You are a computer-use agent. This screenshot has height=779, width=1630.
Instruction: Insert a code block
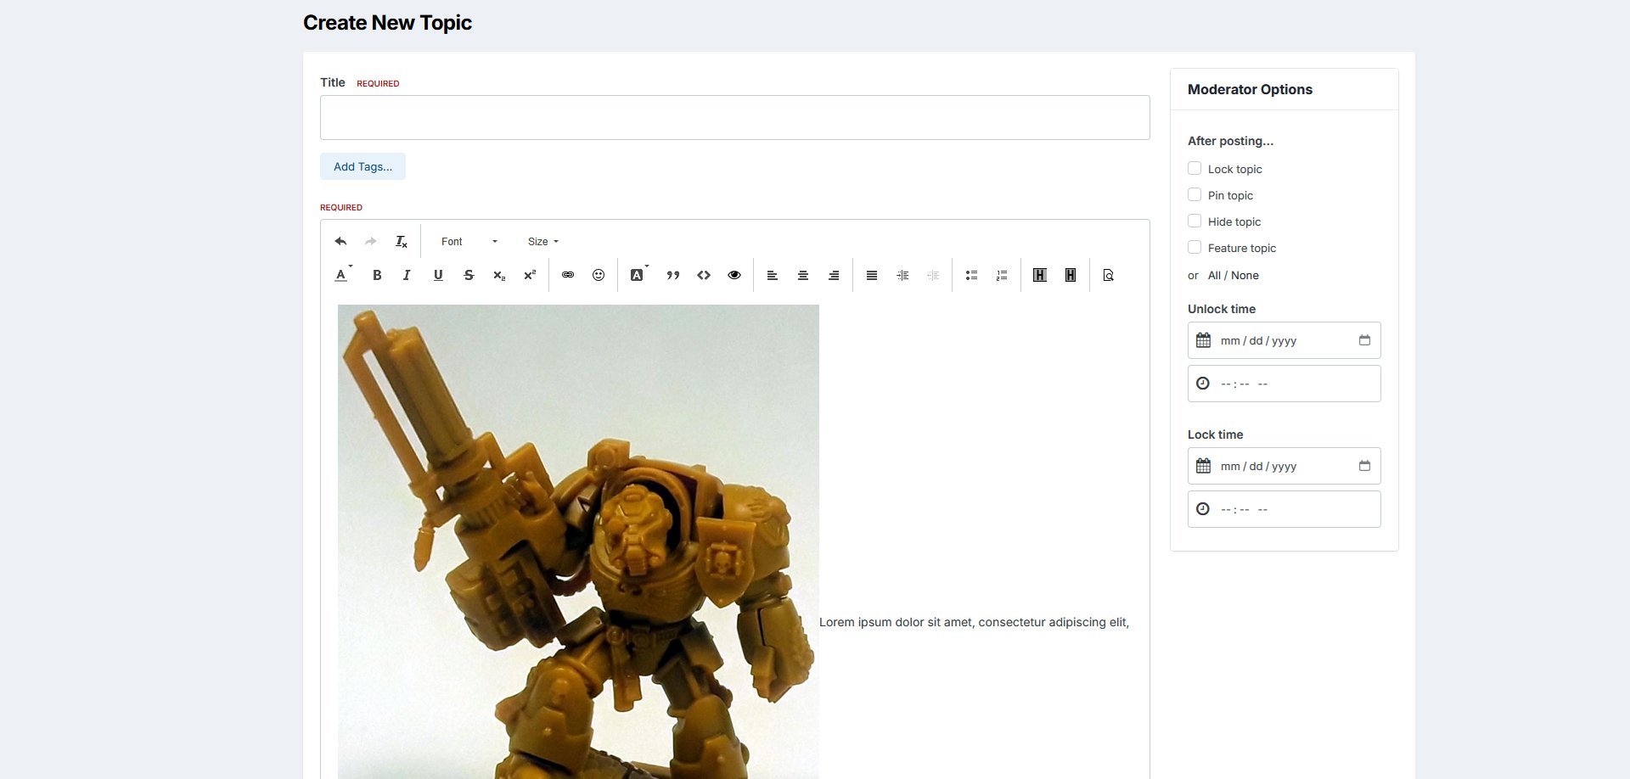(704, 275)
